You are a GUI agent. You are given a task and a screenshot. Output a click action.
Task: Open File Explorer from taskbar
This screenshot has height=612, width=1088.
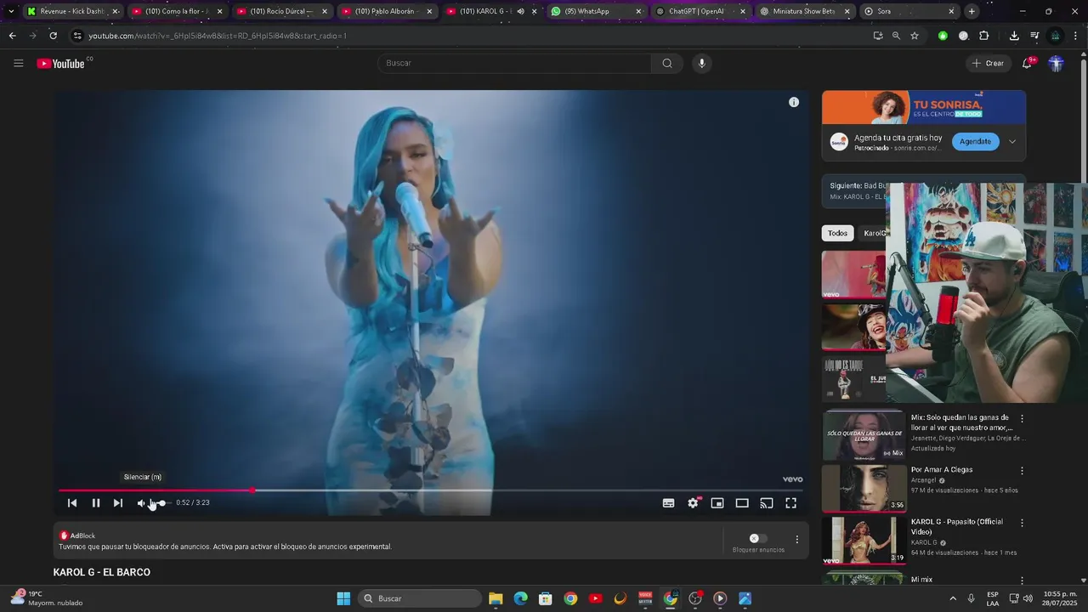496,598
